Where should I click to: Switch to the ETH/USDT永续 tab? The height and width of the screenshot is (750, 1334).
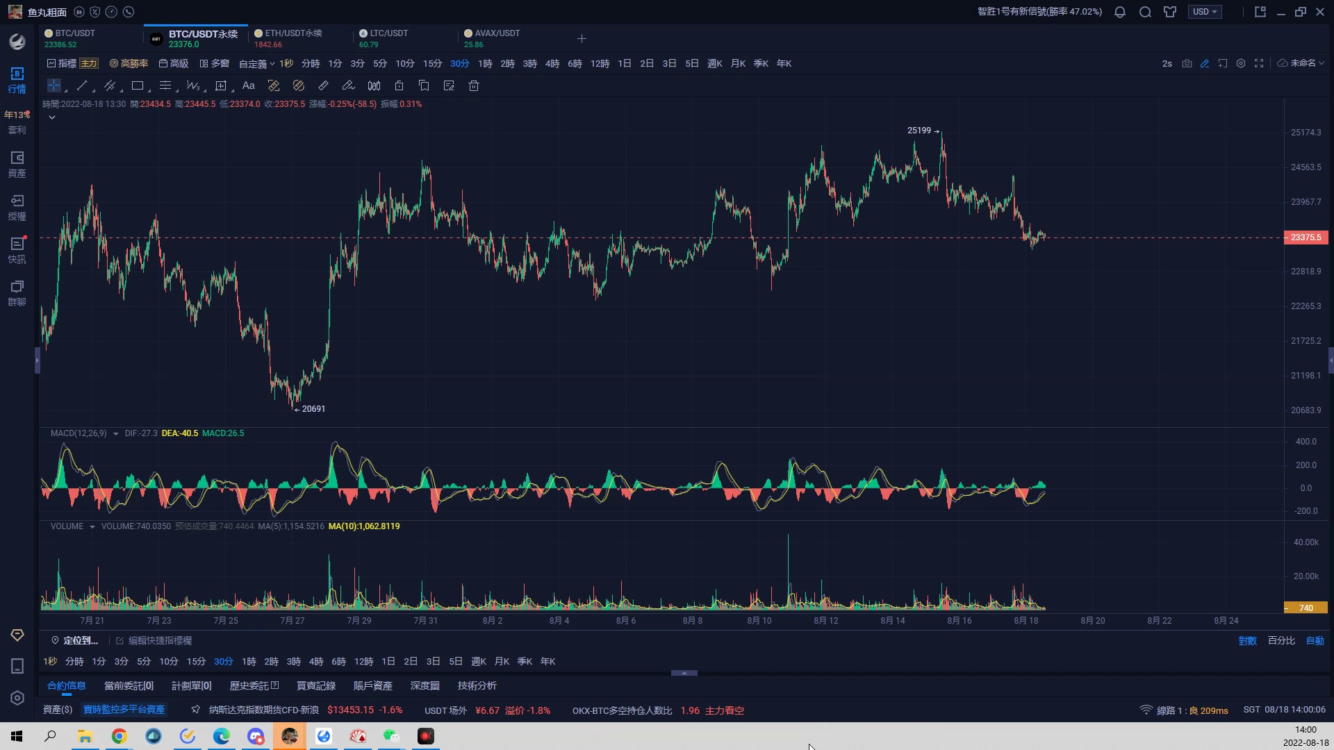293,33
